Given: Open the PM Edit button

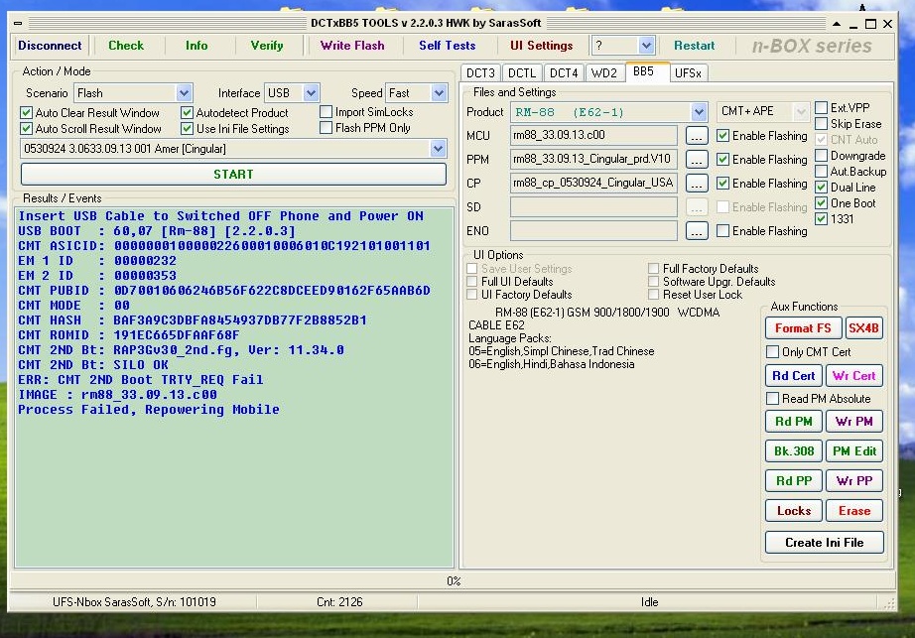Looking at the screenshot, I should pos(854,451).
